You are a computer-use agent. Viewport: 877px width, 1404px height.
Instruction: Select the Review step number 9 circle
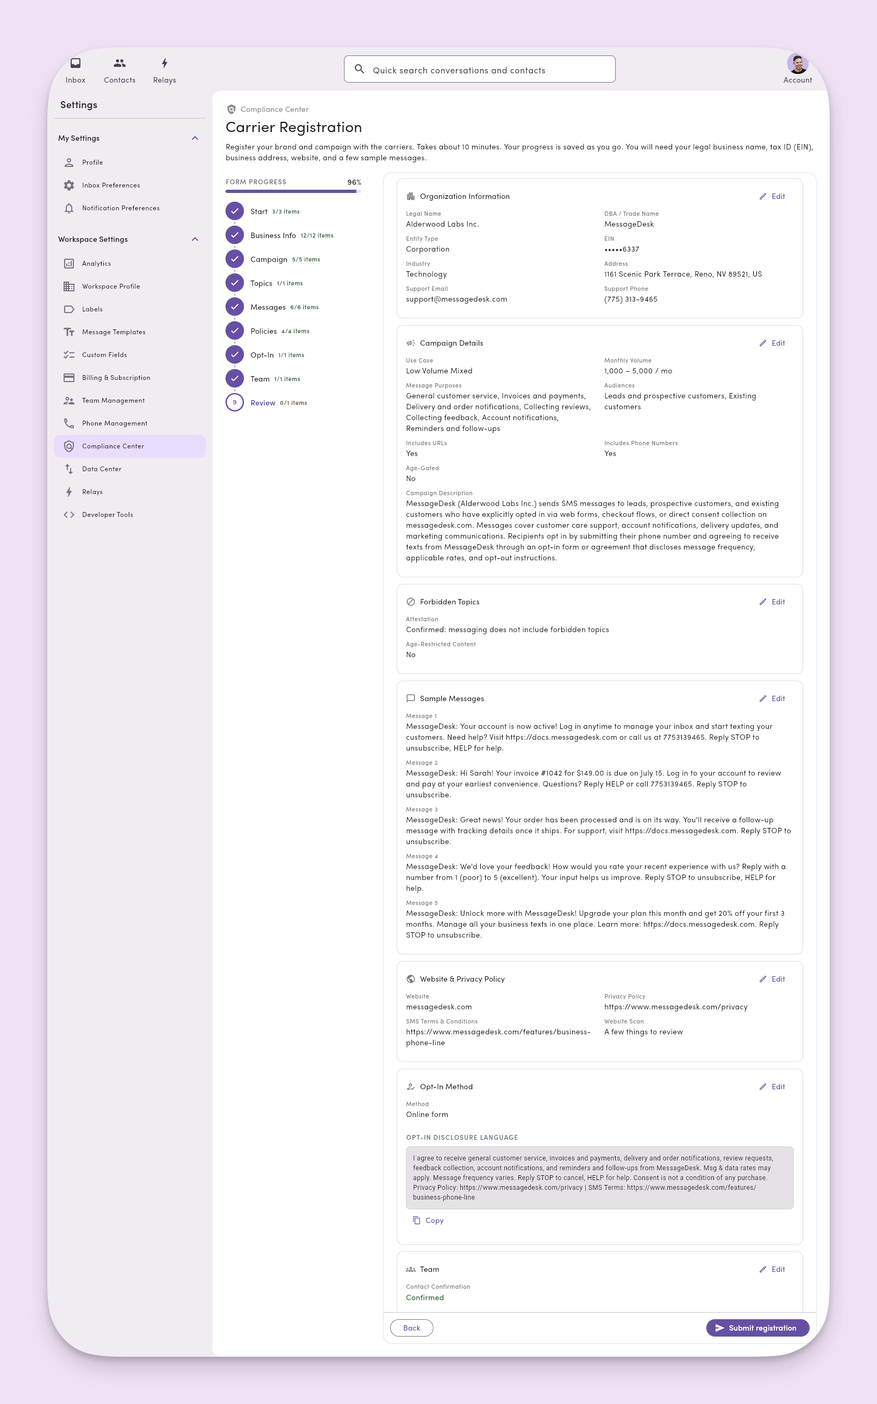(x=234, y=402)
